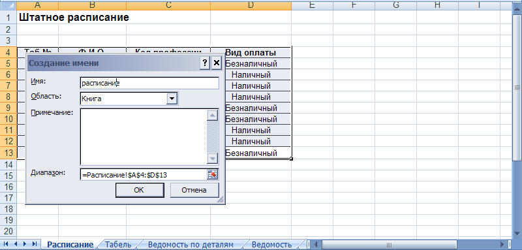Go to next sheet navigation arrow
Screen dimensions: 522x250
point(25,244)
